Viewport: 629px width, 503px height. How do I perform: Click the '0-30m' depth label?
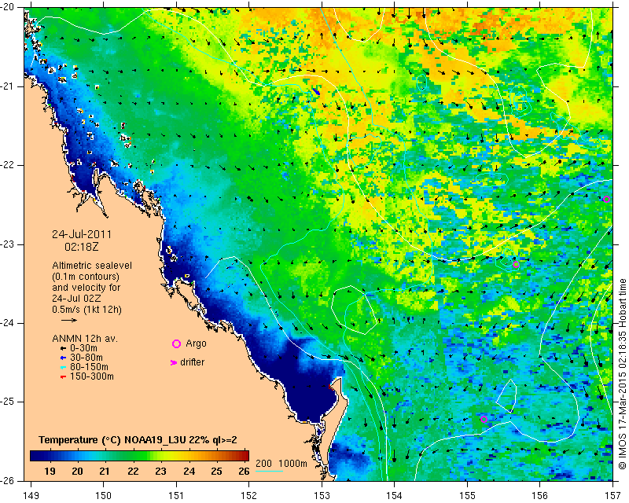point(83,348)
